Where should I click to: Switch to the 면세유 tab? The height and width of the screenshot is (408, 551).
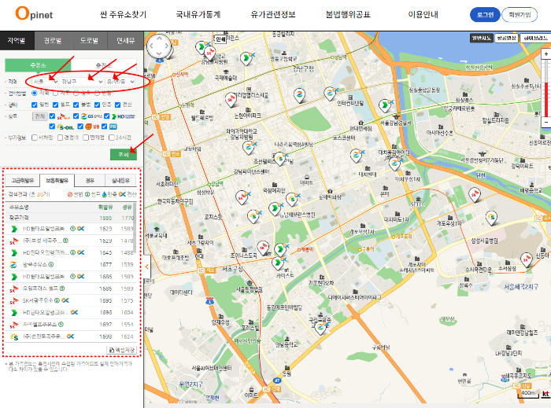pyautogui.click(x=125, y=41)
